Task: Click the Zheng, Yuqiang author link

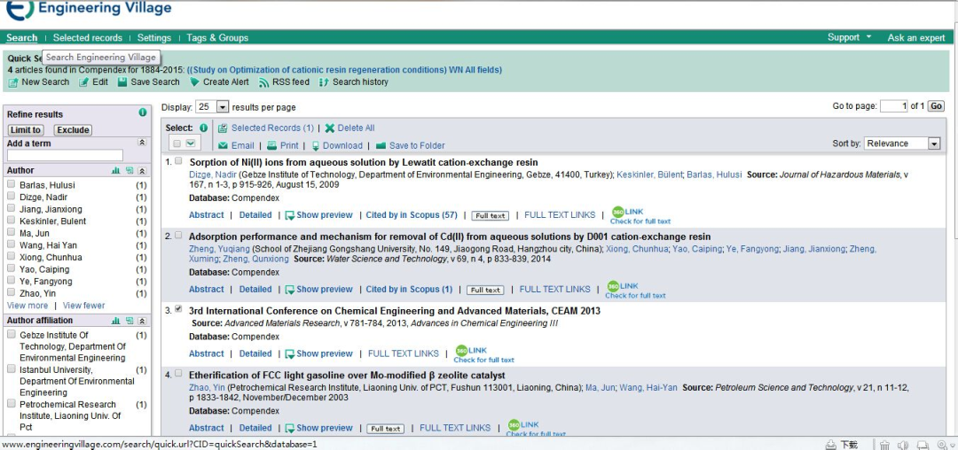Action: click(x=220, y=249)
